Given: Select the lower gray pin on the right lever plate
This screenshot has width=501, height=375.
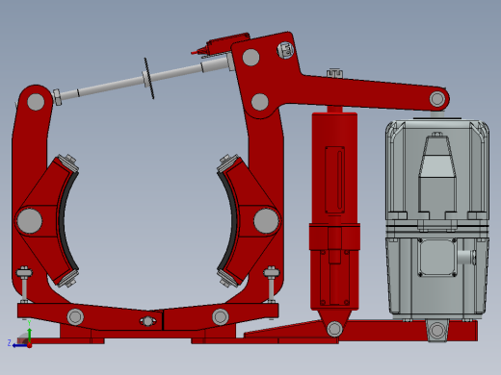Looking at the screenshot, I should pos(260,102).
